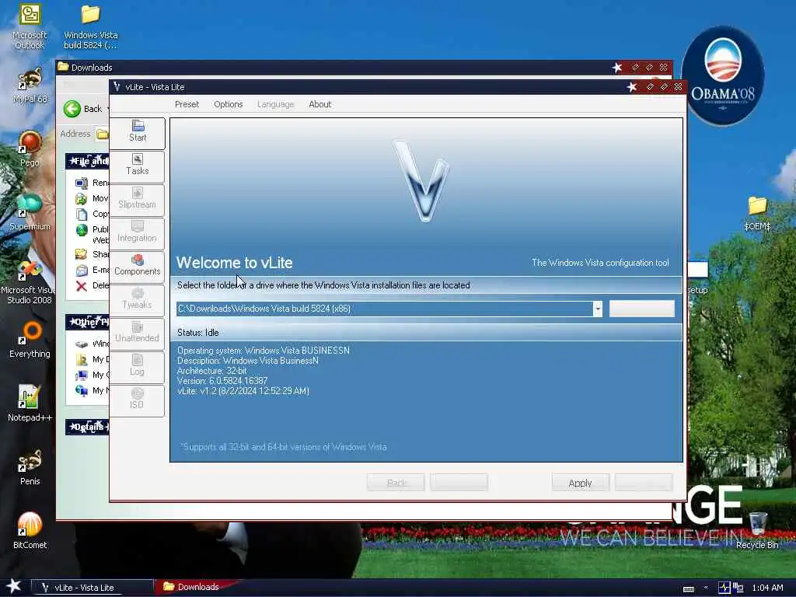Collapse the Other Places panel in Downloads
The image size is (796, 597).
coord(87,322)
